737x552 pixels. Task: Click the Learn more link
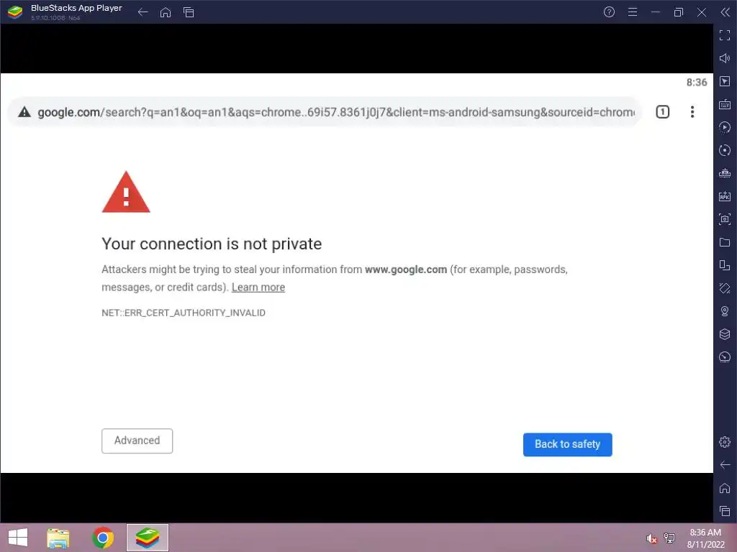click(x=258, y=287)
